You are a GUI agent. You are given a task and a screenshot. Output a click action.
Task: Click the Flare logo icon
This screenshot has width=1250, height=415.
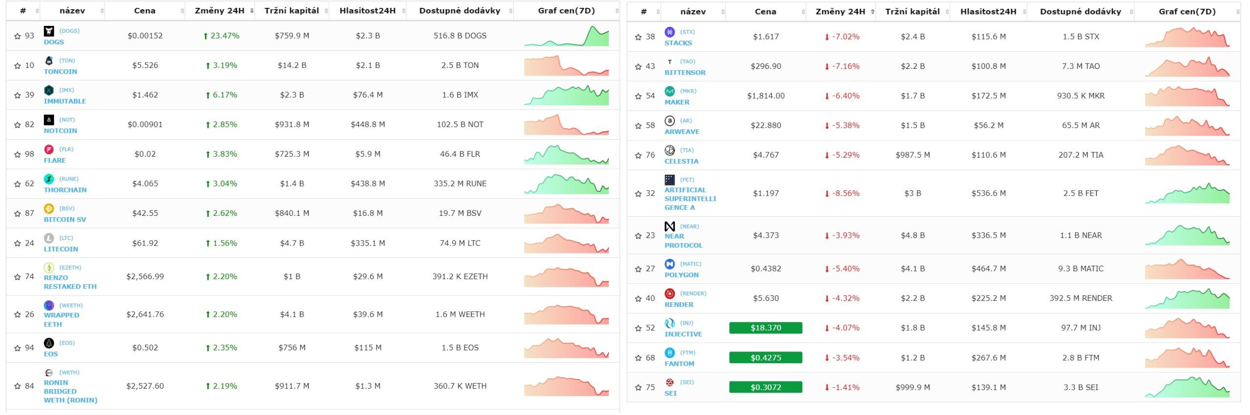point(49,149)
